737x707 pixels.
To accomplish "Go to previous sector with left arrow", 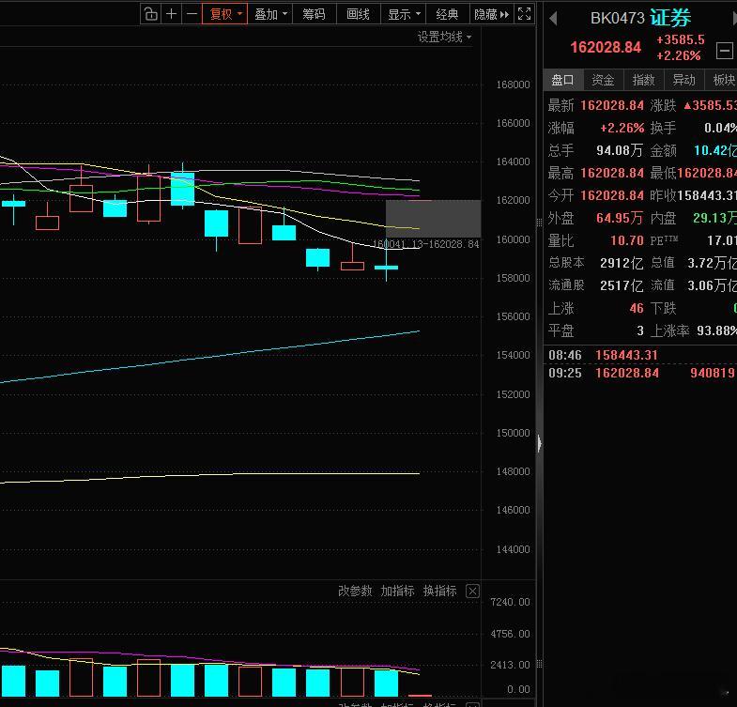I will click(553, 19).
